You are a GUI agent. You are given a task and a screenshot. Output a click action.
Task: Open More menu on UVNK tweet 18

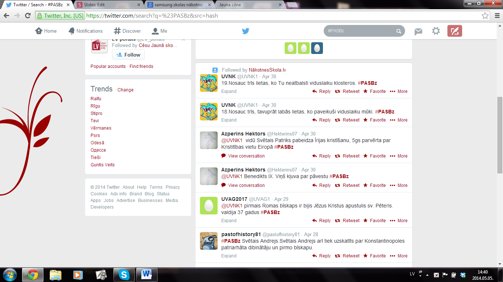click(399, 120)
